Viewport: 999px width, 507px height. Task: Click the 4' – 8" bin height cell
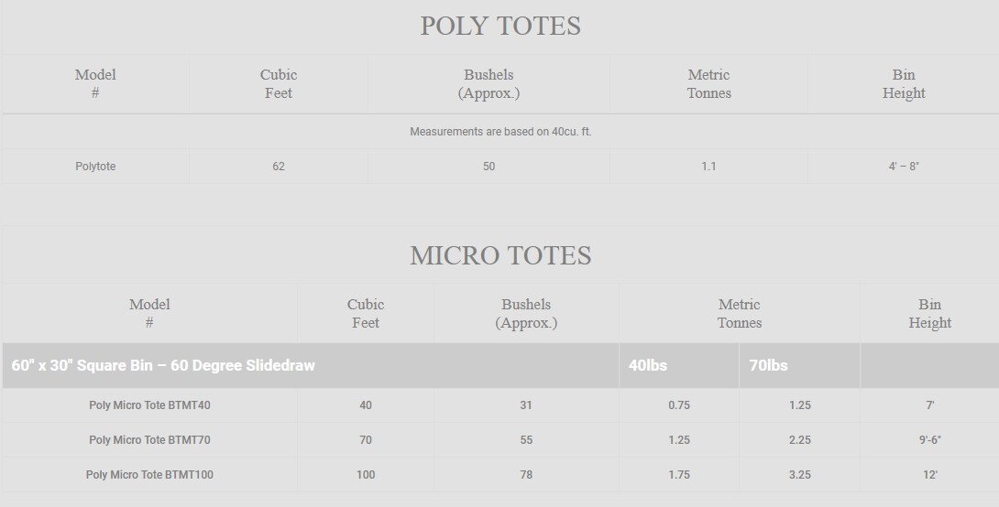pos(904,166)
